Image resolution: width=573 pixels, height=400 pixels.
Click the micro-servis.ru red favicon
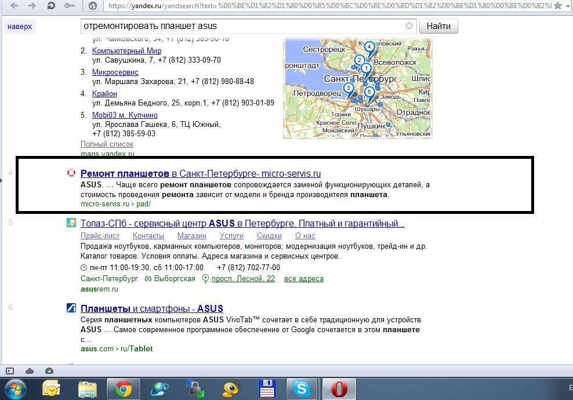(x=71, y=173)
